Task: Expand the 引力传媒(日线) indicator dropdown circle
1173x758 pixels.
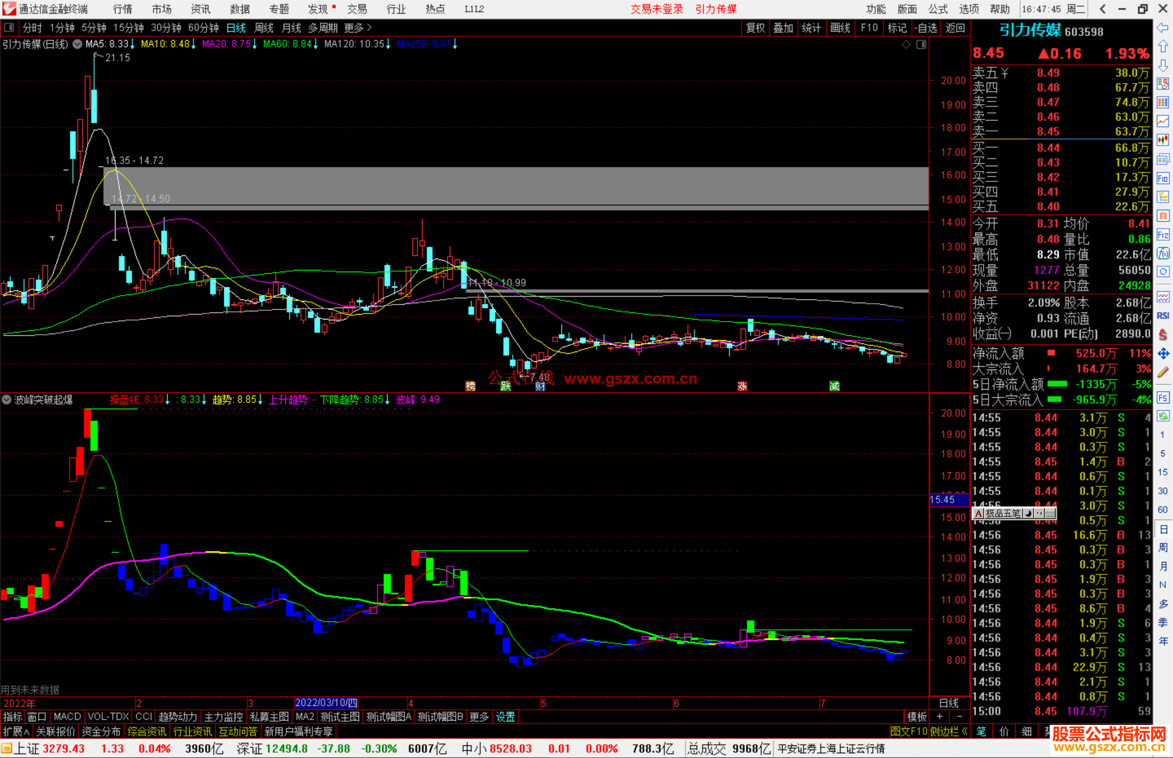Action: click(x=78, y=44)
